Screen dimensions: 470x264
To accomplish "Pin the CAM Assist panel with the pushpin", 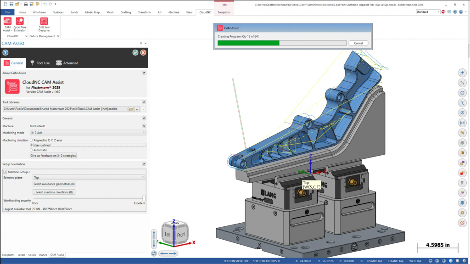I will click(141, 43).
